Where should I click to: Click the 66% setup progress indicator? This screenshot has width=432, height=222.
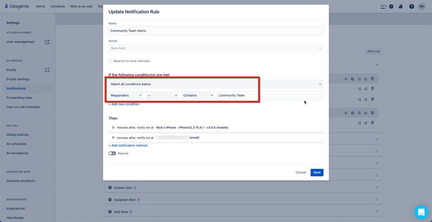coord(384,6)
